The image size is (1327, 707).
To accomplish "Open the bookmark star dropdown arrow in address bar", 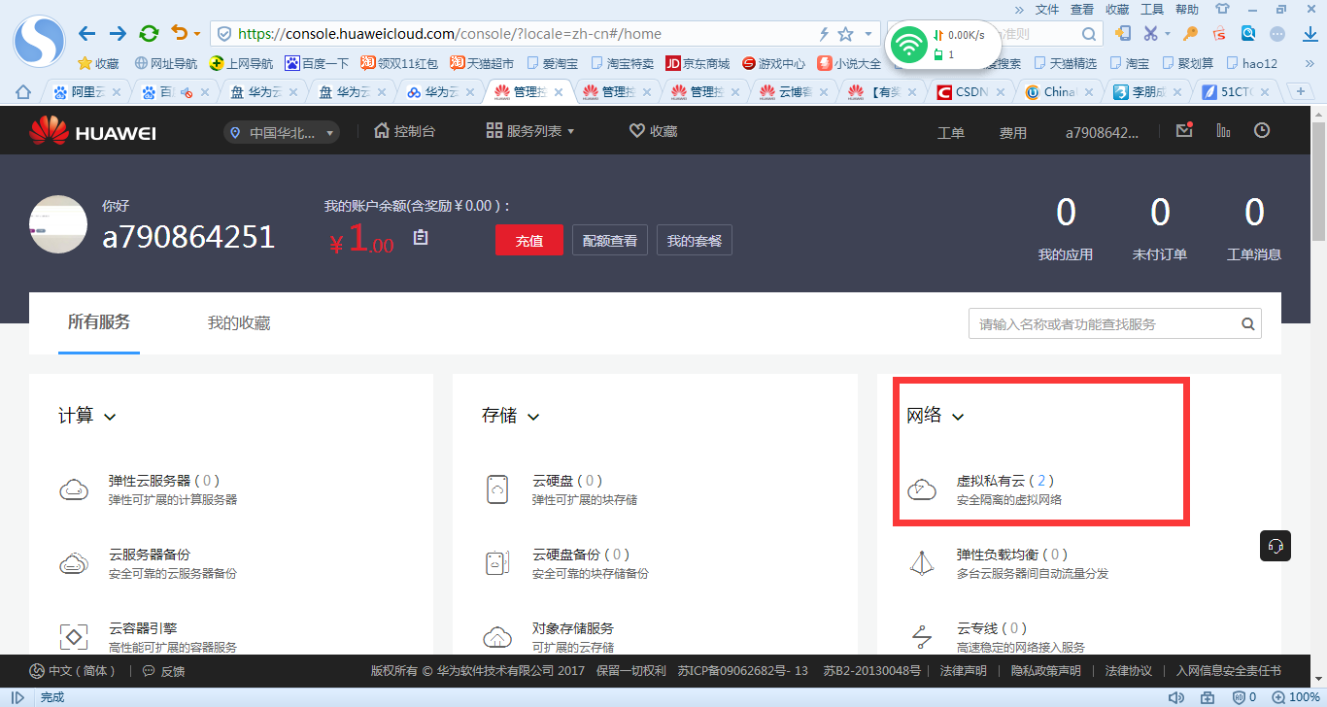I will (x=867, y=34).
